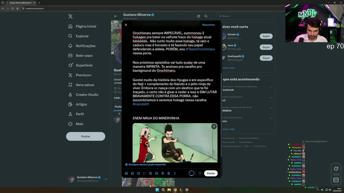Open more options for ForaSarah trend
The image size is (344, 193).
point(271,87)
